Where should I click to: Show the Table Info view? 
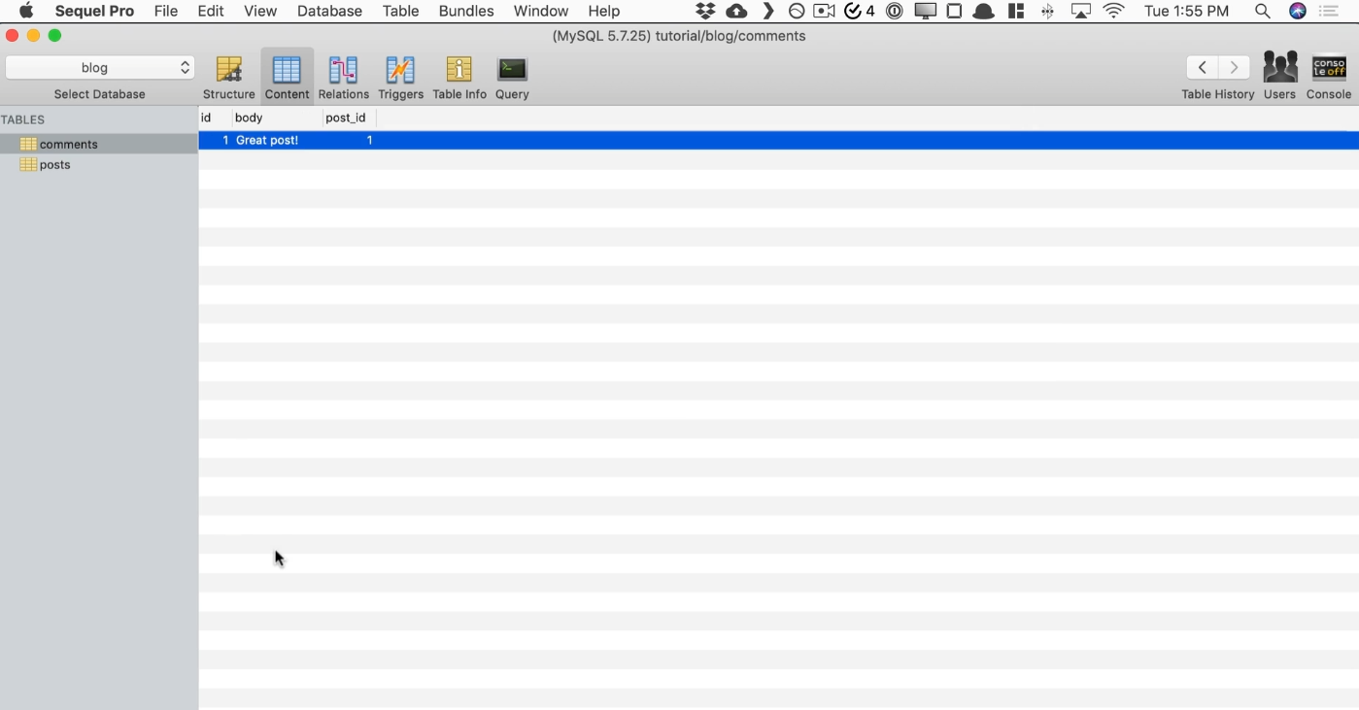coord(459,77)
